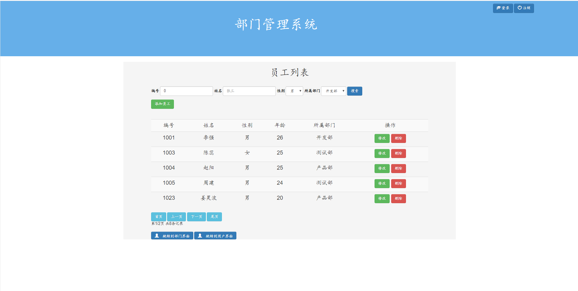Click the green 添加员工 button
Viewport: 578px width, 291px height.
pyautogui.click(x=162, y=104)
